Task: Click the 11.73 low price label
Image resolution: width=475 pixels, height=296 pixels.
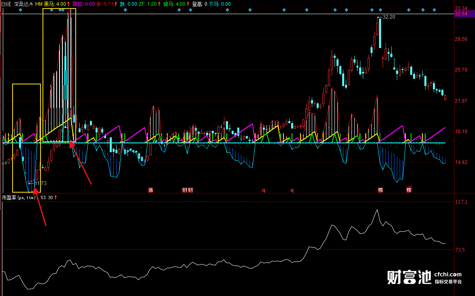Action: [40, 183]
